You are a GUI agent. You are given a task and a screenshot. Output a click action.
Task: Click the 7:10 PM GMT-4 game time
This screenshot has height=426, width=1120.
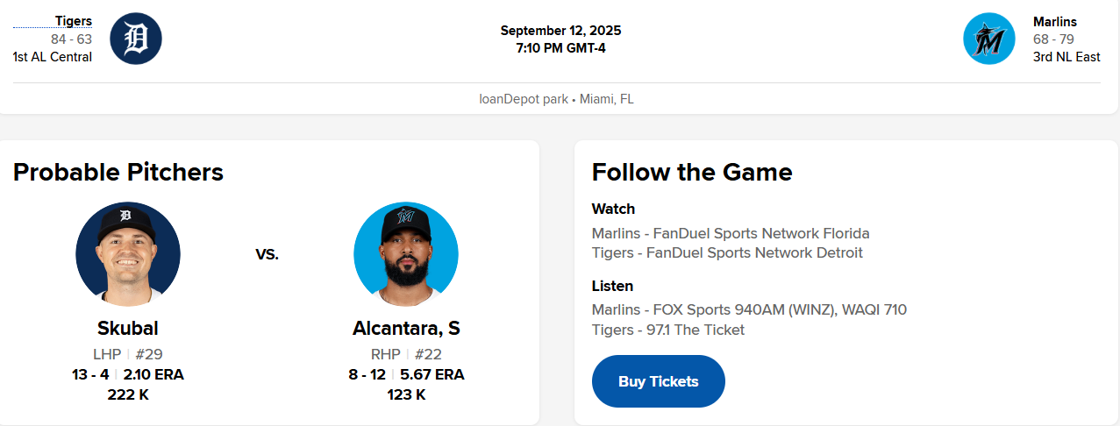(x=560, y=48)
